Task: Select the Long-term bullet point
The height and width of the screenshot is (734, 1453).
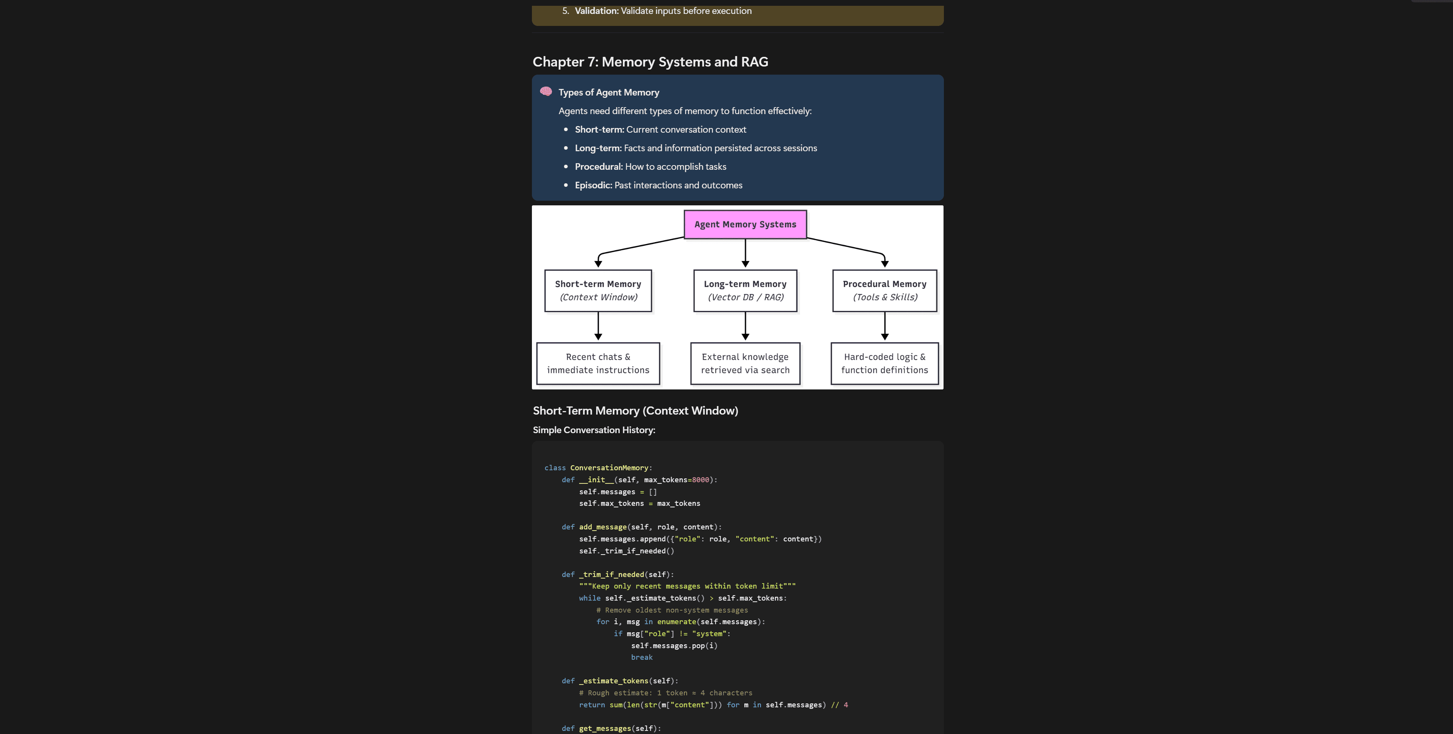Action: coord(696,148)
